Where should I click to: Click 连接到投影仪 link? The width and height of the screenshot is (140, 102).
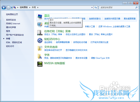[x=95, y=19]
